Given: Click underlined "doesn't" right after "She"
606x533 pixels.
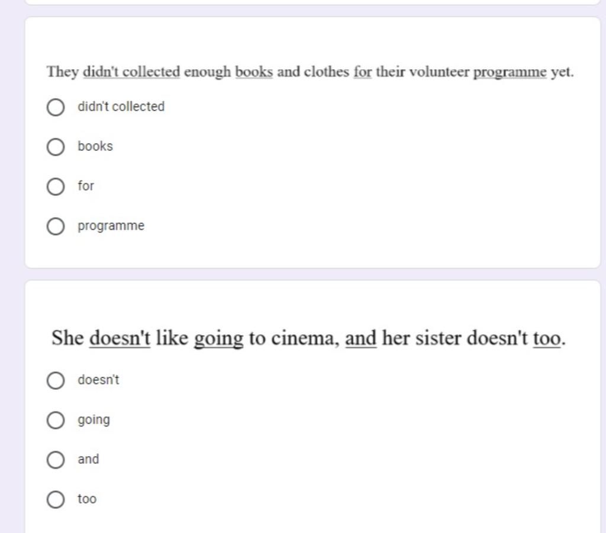Looking at the screenshot, I should coord(120,338).
